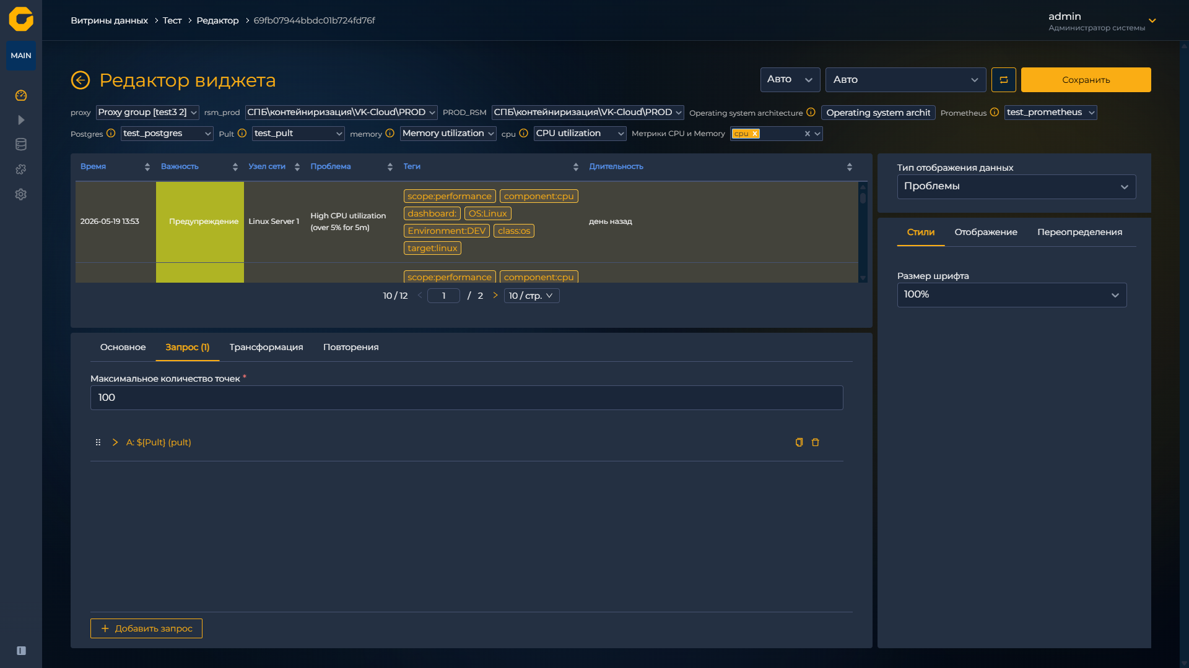Open the PROD_RSM dropdown
The width and height of the screenshot is (1189, 668).
(x=588, y=113)
